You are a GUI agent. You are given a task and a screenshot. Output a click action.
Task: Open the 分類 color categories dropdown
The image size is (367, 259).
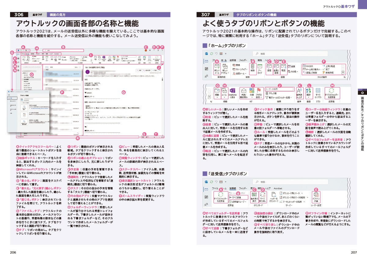click(x=252, y=93)
